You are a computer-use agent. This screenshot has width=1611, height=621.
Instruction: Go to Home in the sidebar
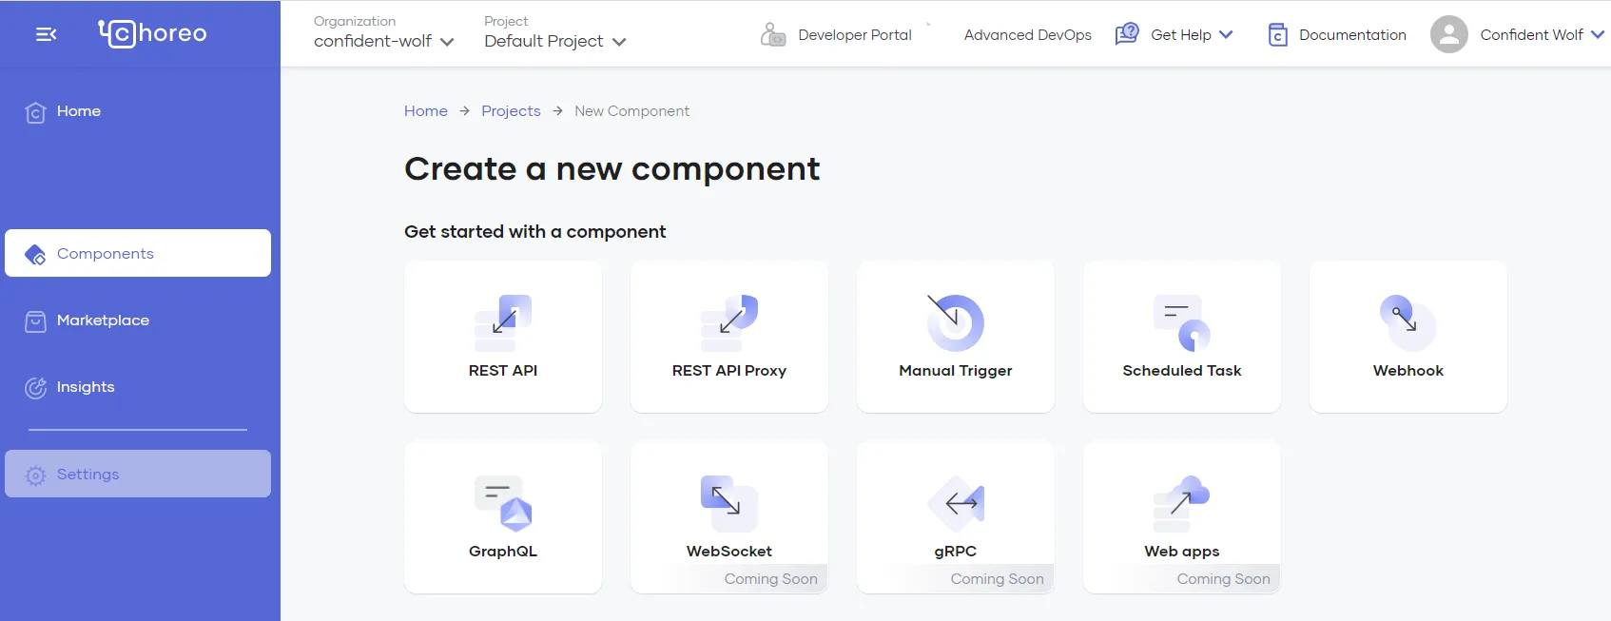coord(78,111)
